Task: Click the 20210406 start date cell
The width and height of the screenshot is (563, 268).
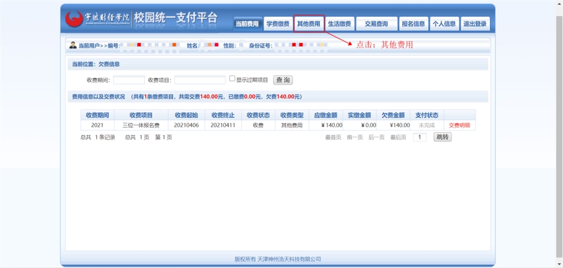Action: (x=186, y=126)
